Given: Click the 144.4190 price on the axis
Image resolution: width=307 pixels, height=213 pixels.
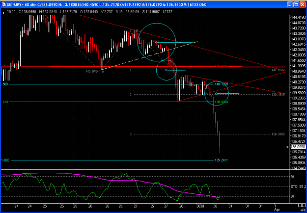Looking at the screenshot, I should click(298, 17).
